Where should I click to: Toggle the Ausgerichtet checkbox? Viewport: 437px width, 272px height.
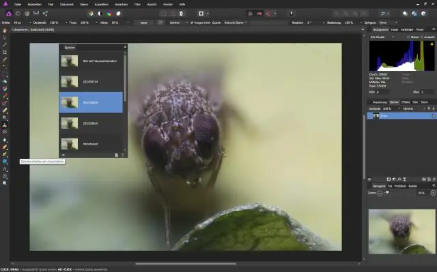coord(192,22)
